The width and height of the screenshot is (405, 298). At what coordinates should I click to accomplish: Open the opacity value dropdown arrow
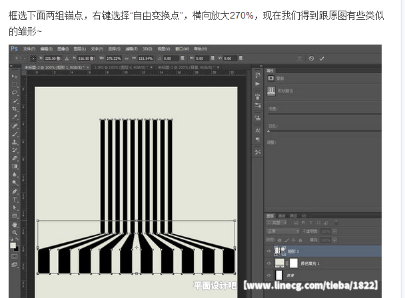[x=334, y=231]
